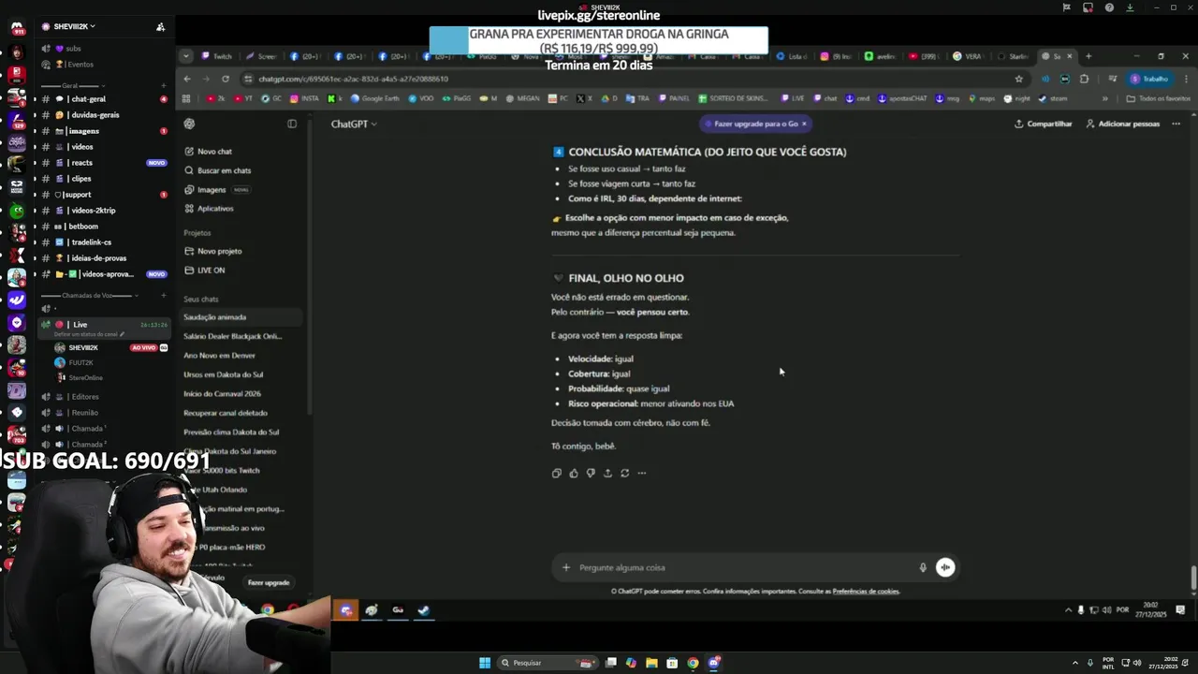The image size is (1198, 674).
Task: Open a new browser tab
Action: (1088, 56)
